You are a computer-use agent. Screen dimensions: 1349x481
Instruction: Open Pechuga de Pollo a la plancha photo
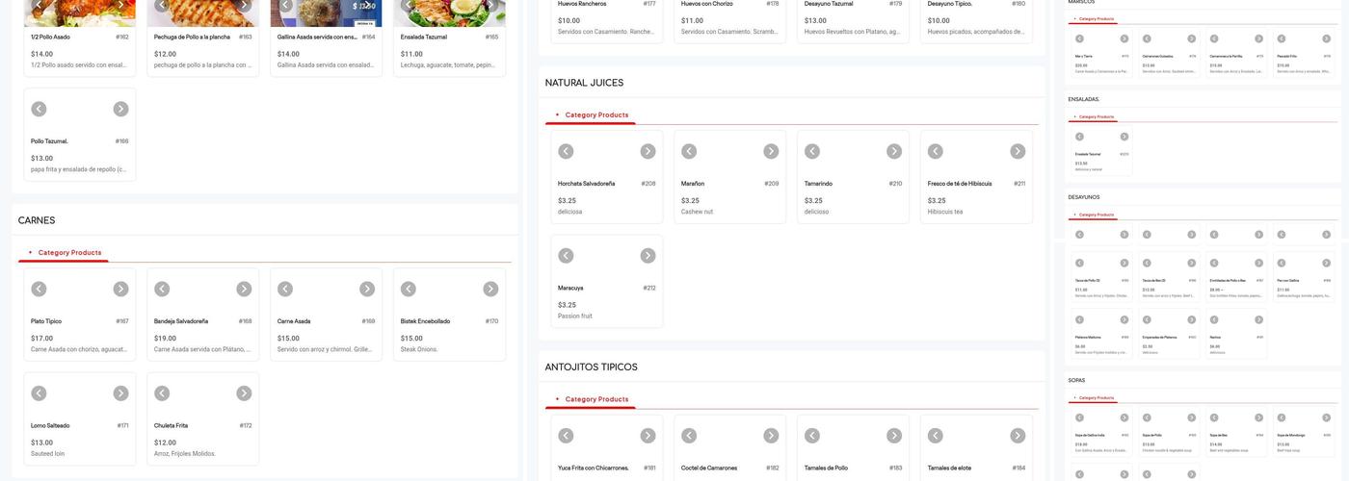[x=203, y=13]
